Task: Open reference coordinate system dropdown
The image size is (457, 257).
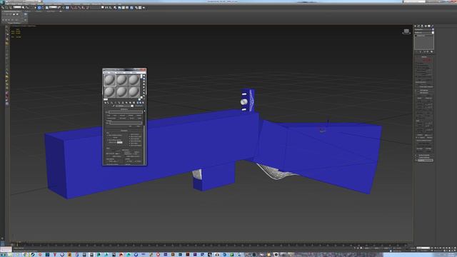Action: 53,7
